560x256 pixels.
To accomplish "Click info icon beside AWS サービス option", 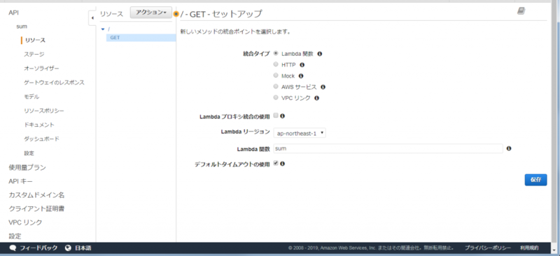I will [x=323, y=87].
